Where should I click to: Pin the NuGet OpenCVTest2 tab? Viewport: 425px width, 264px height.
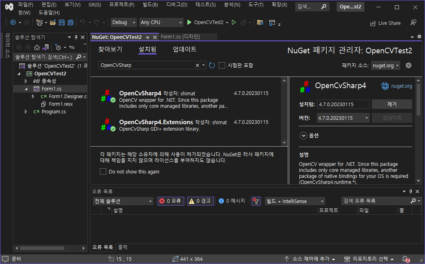tap(147, 37)
